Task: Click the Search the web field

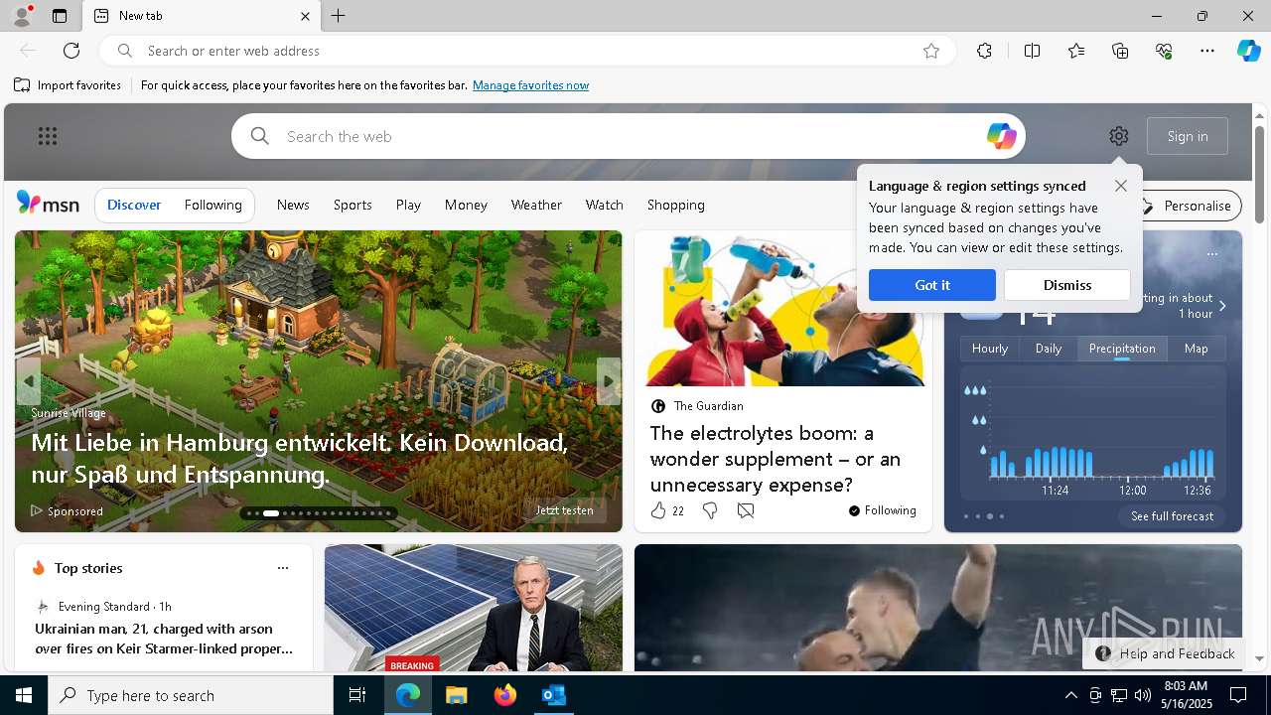Action: 628,136
